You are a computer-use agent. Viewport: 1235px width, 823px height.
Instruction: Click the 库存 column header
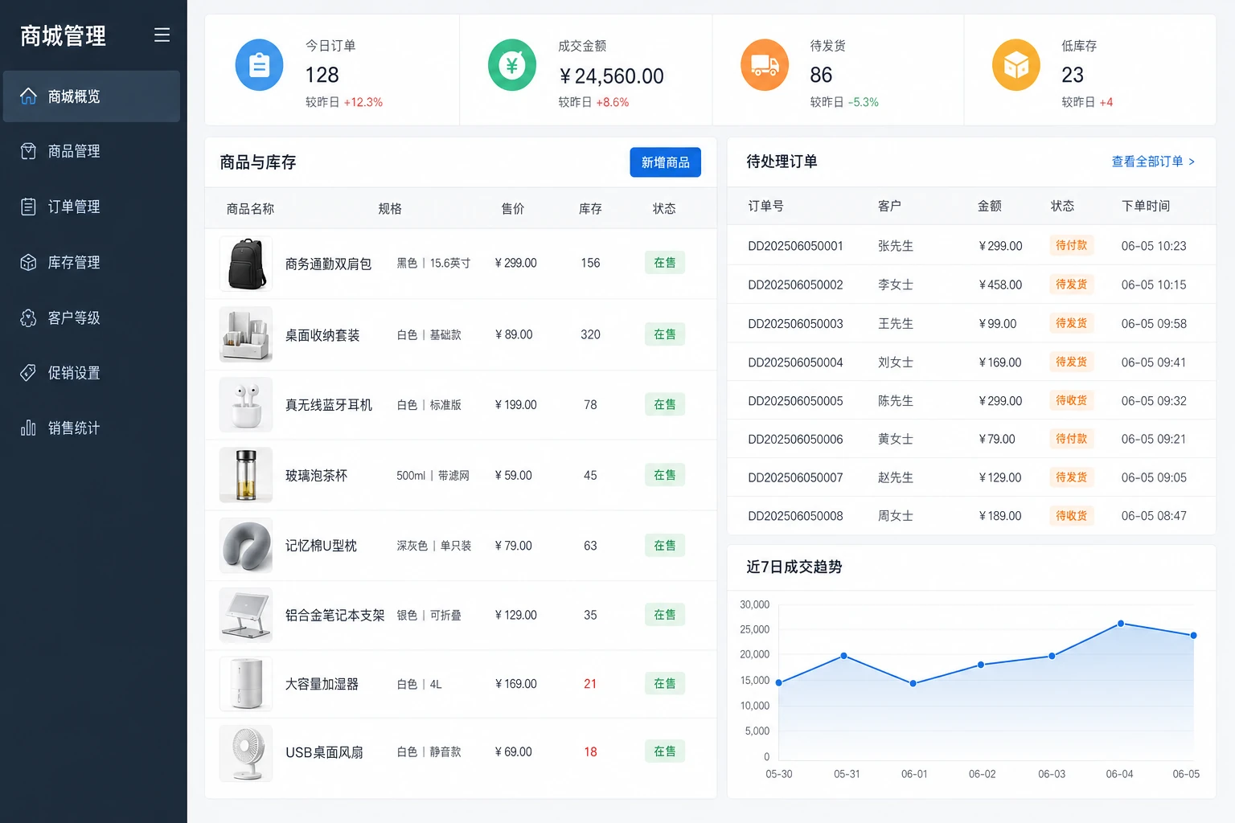[x=590, y=209]
